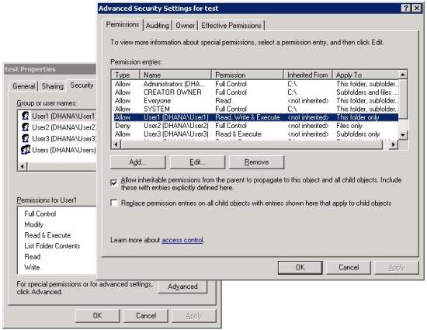Select Users (DHANA\Users) in group list
Image resolution: width=427 pixels, height=330 pixels.
58,150
